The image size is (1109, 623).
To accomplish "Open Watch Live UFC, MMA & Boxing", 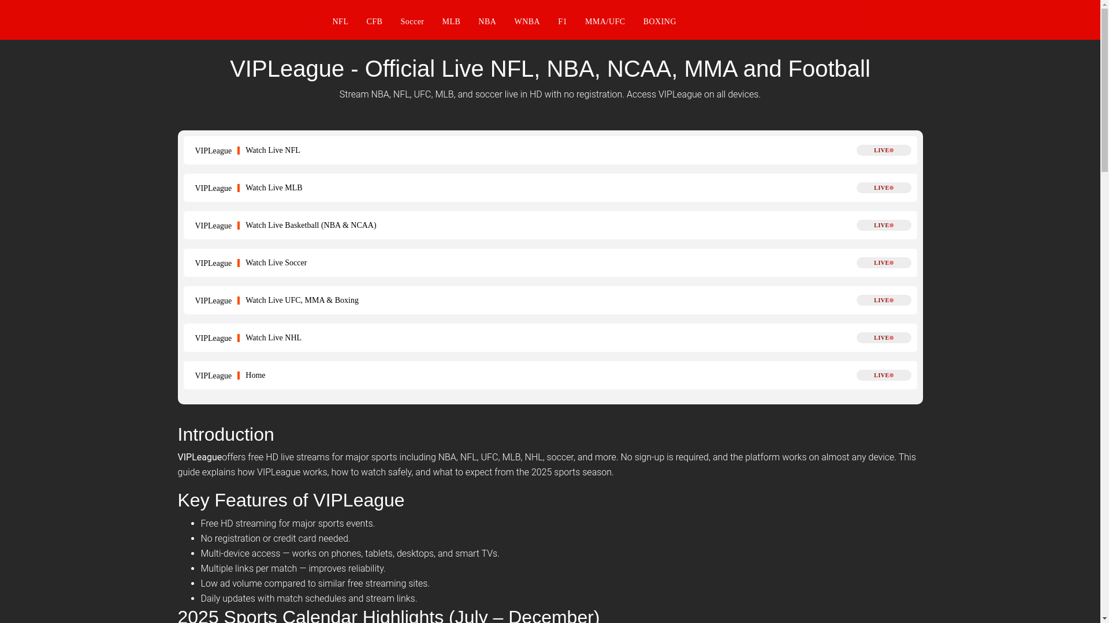I will tap(302, 301).
